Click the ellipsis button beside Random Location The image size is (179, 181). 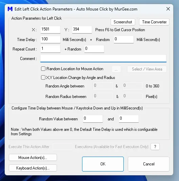click(x=116, y=69)
